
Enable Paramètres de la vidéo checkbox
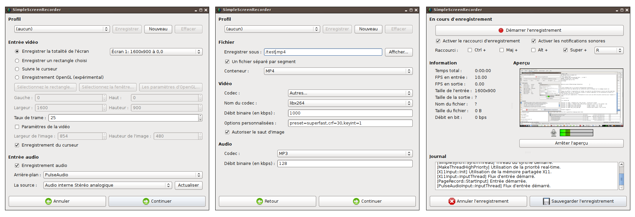(17, 127)
